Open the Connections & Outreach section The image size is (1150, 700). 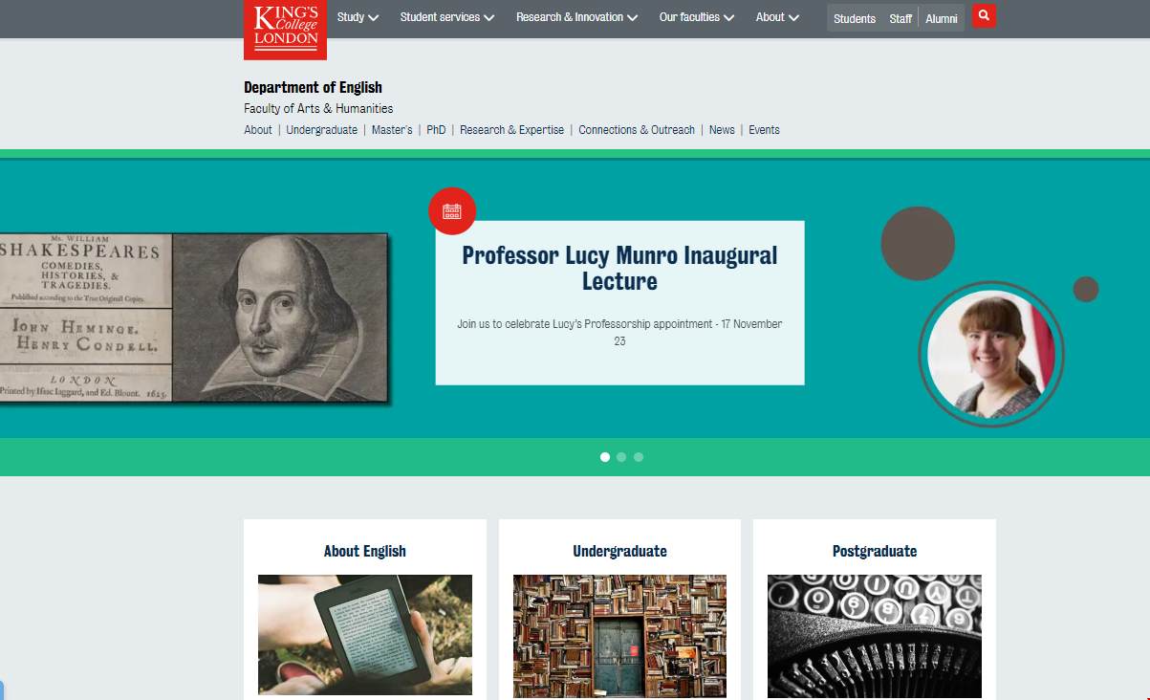pyautogui.click(x=637, y=130)
